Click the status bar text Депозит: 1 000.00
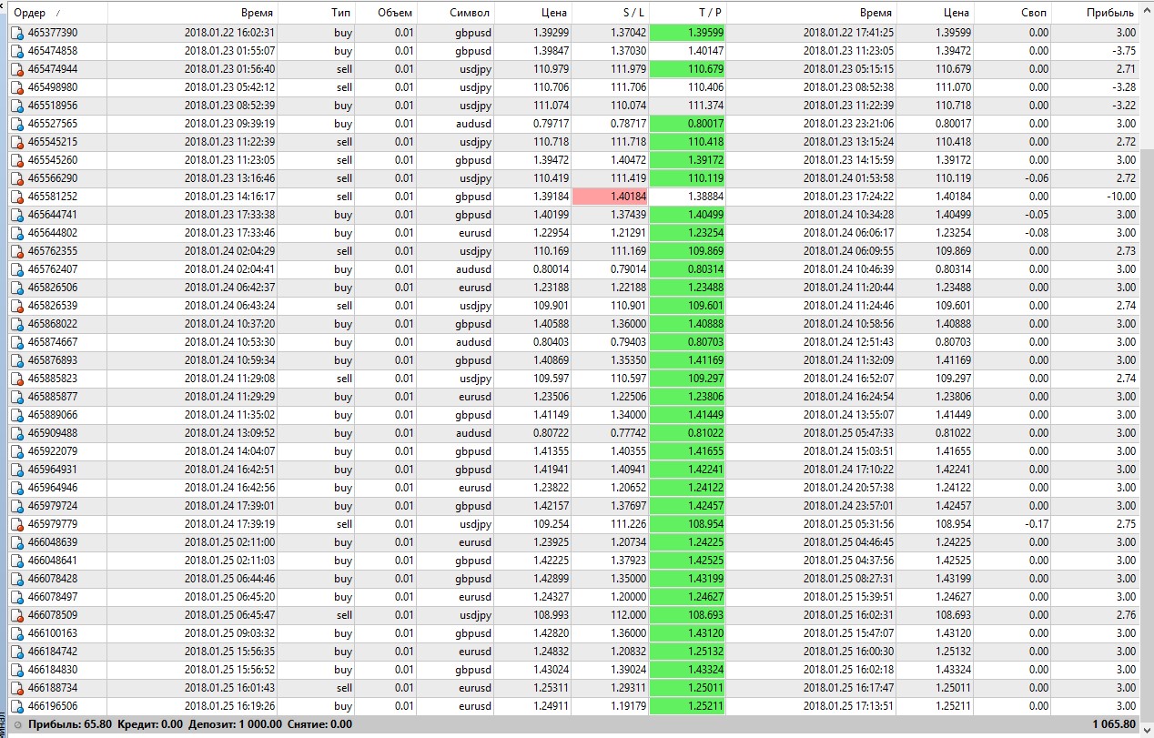The height and width of the screenshot is (738, 1154). [x=237, y=725]
